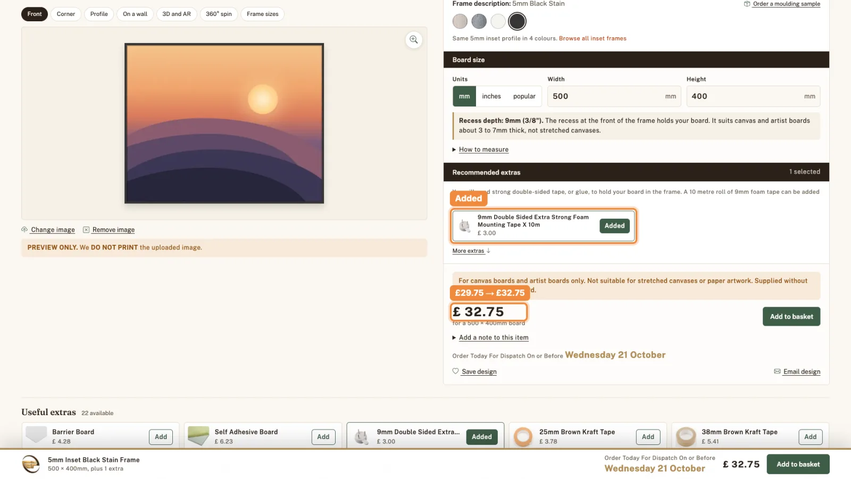The width and height of the screenshot is (851, 479).
Task: Click the box icon beside Order a moulding sample
Action: pos(747,4)
